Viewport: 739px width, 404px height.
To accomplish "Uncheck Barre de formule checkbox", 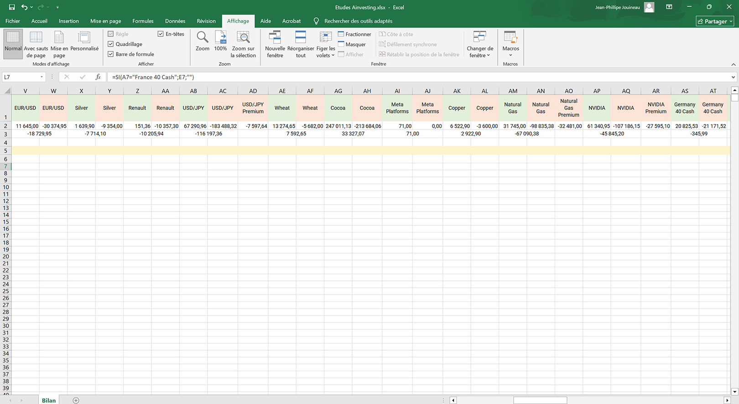I will tap(111, 54).
